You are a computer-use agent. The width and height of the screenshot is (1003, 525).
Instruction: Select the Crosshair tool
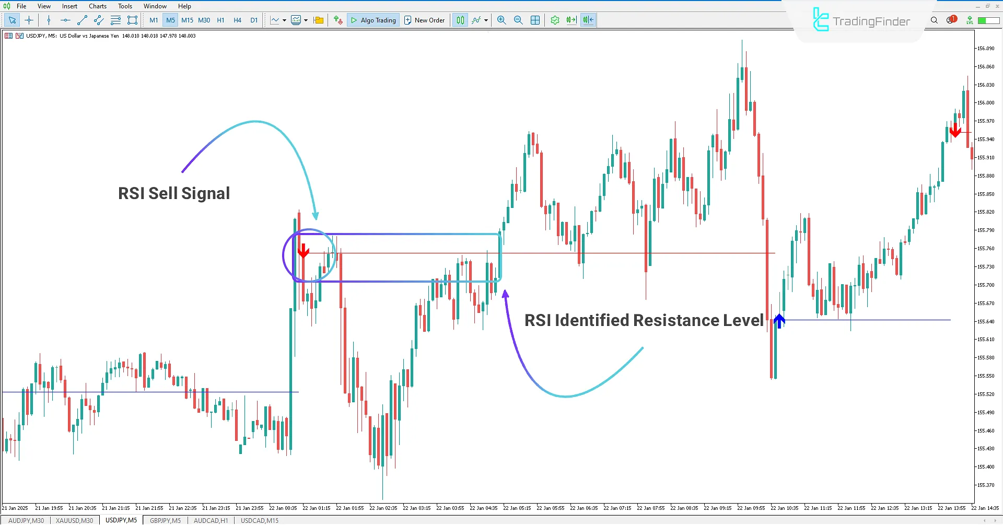coord(29,20)
